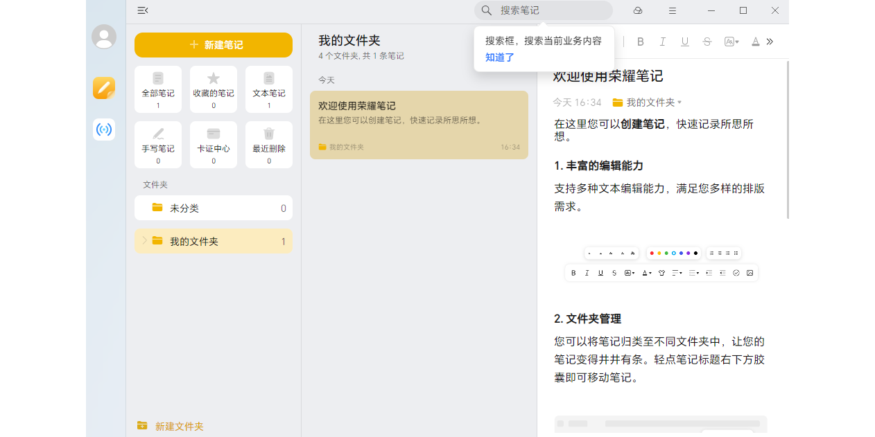Screen dimensions: 875x437
Task: Toggle bold formatting
Action: [x=641, y=42]
